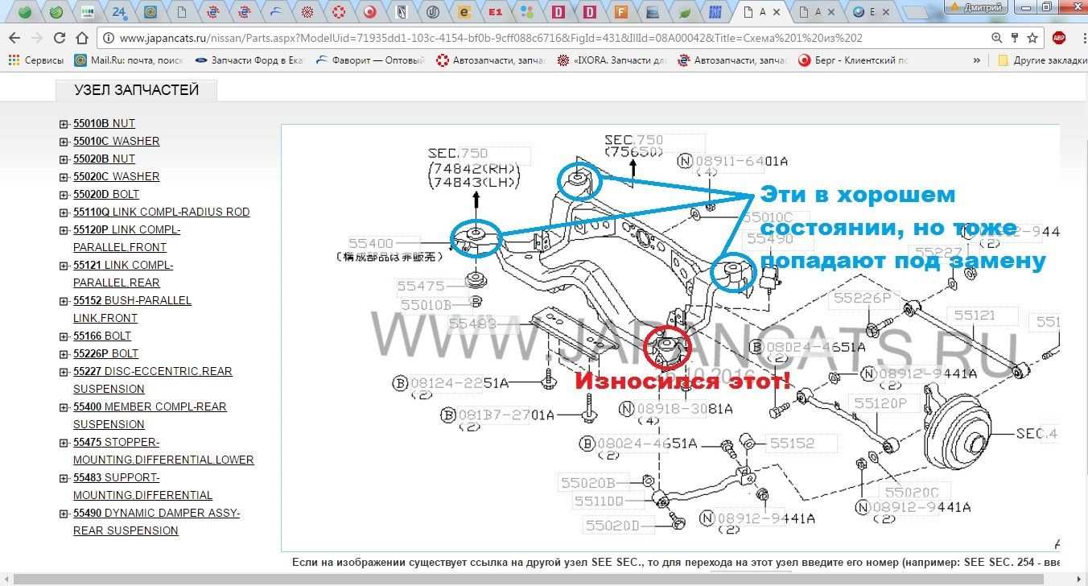Image resolution: width=1088 pixels, height=586 pixels.
Task: Click part number 55020D in the diagram
Action: tap(612, 525)
